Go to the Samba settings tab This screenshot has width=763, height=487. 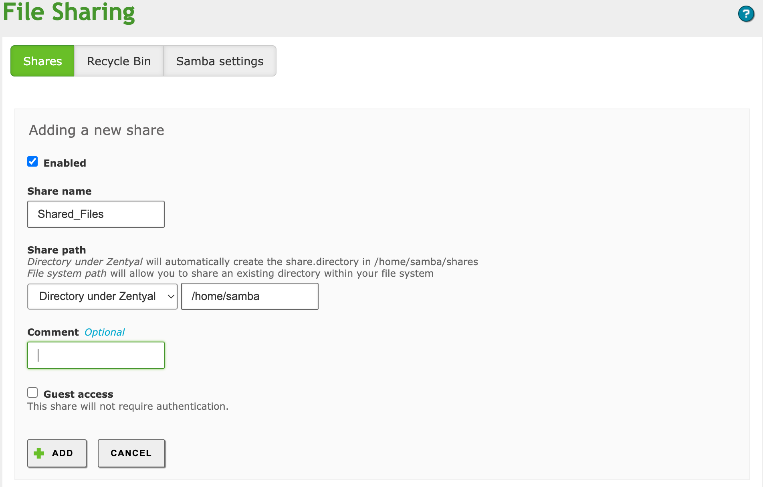220,61
